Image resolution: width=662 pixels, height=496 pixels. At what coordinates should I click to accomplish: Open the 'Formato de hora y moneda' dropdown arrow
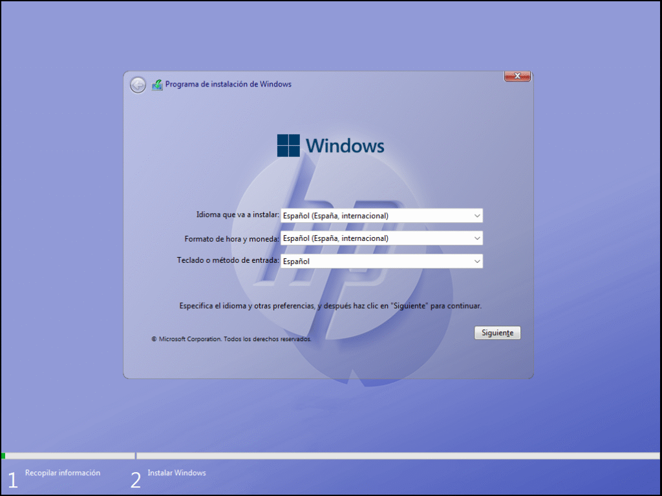tap(476, 238)
